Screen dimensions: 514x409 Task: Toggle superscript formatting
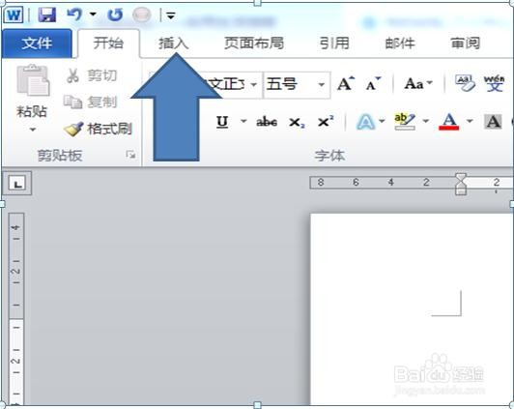tap(326, 122)
